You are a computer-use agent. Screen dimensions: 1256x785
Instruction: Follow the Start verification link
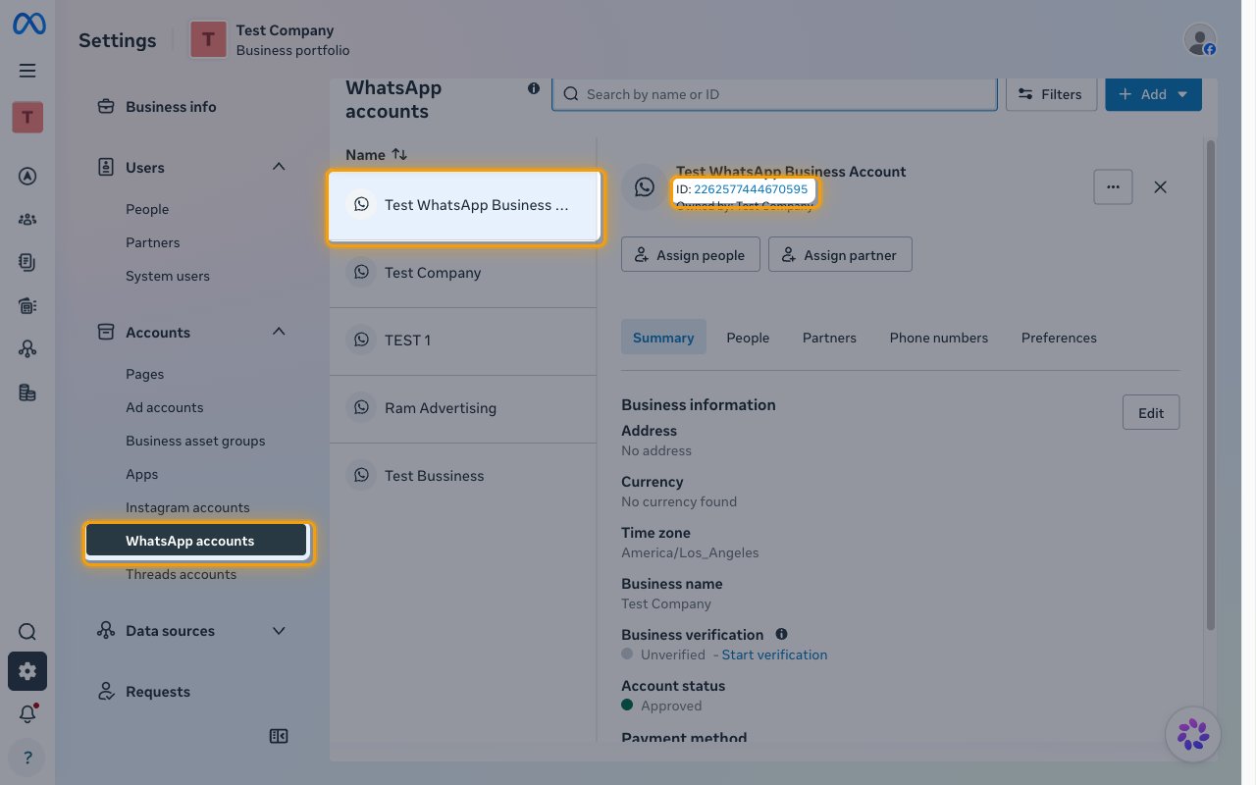(x=774, y=654)
